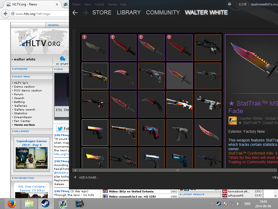Image resolution: width=278 pixels, height=209 pixels.
Task: Open Video: BiGz vs United Estonia link
Action: click(131, 191)
